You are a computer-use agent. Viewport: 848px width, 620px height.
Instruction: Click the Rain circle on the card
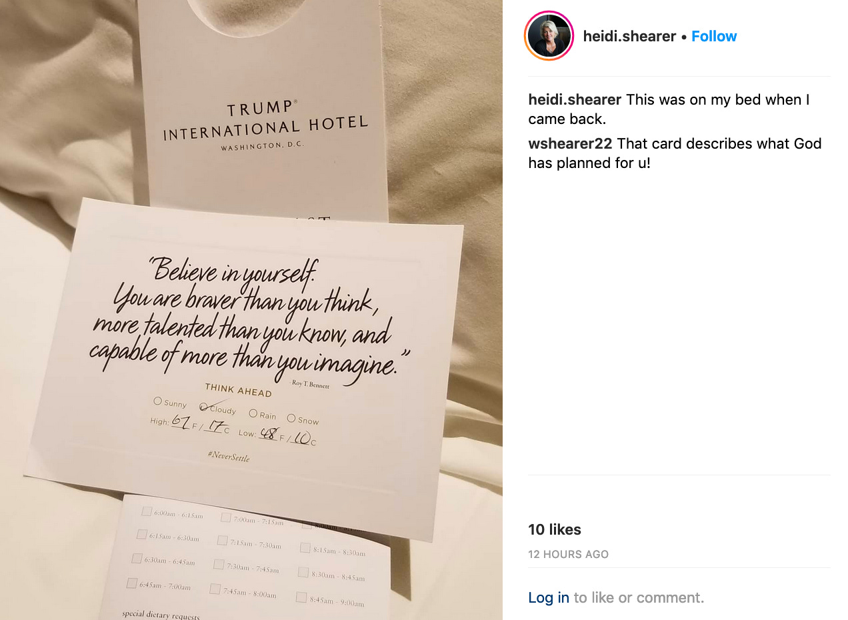253,413
